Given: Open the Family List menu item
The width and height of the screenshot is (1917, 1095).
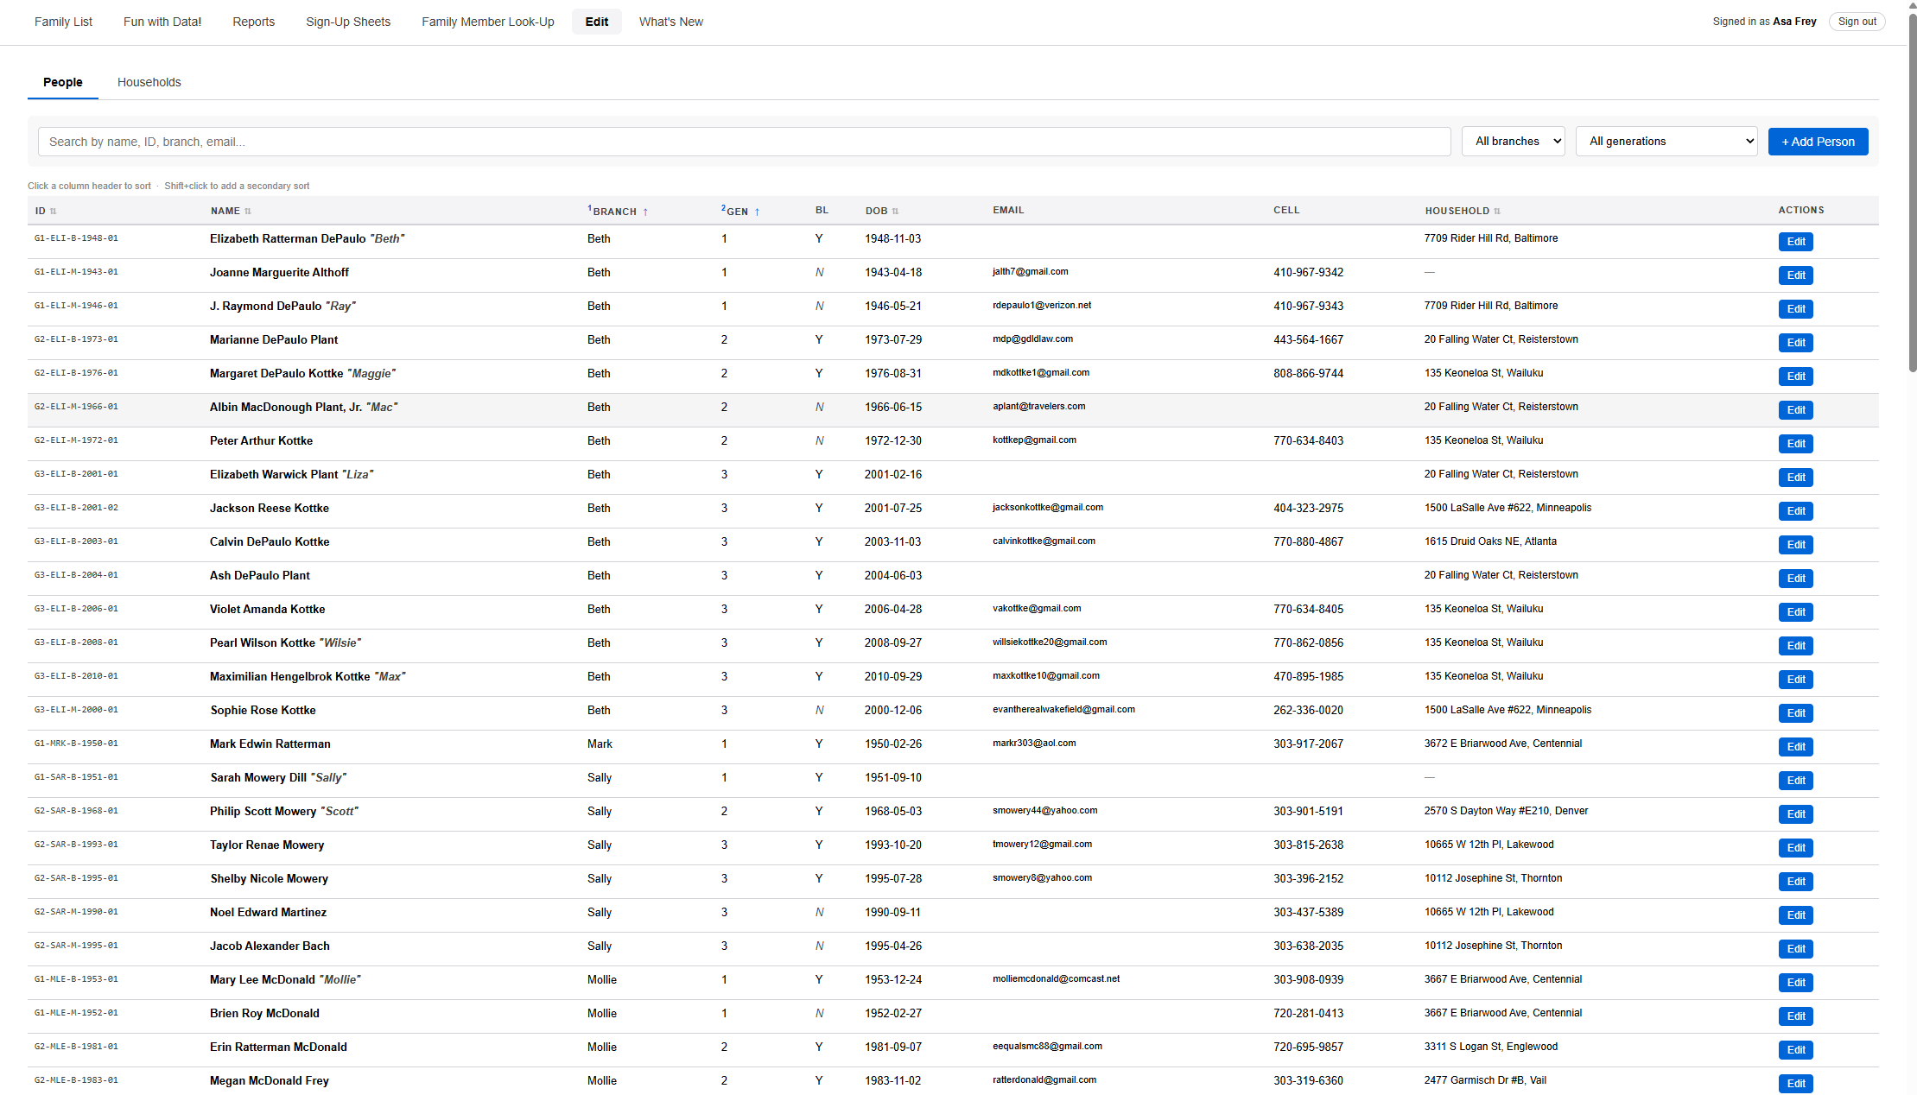Looking at the screenshot, I should [63, 22].
